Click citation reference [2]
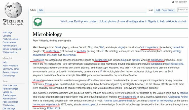This screenshot has width=189, height=110. (x=101, y=71)
